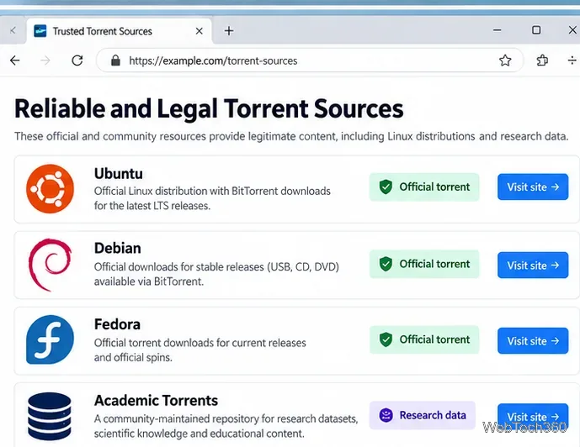This screenshot has width=580, height=447.
Task: Click the tab scroll left chevron
Action: (x=13, y=30)
